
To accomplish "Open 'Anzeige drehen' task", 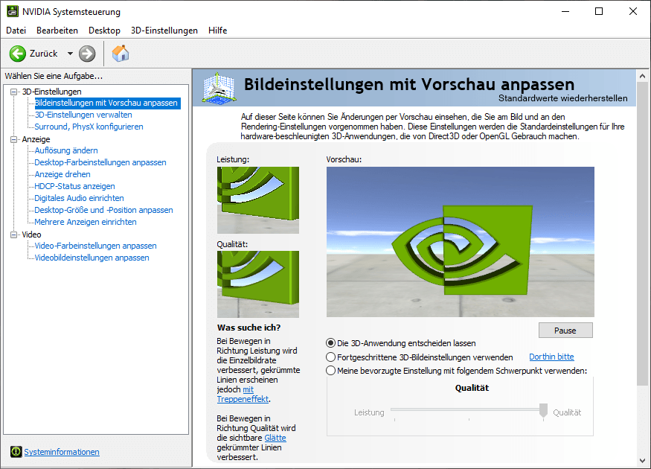I will pos(62,174).
